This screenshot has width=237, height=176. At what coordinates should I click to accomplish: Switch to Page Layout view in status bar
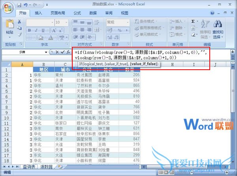(166, 172)
